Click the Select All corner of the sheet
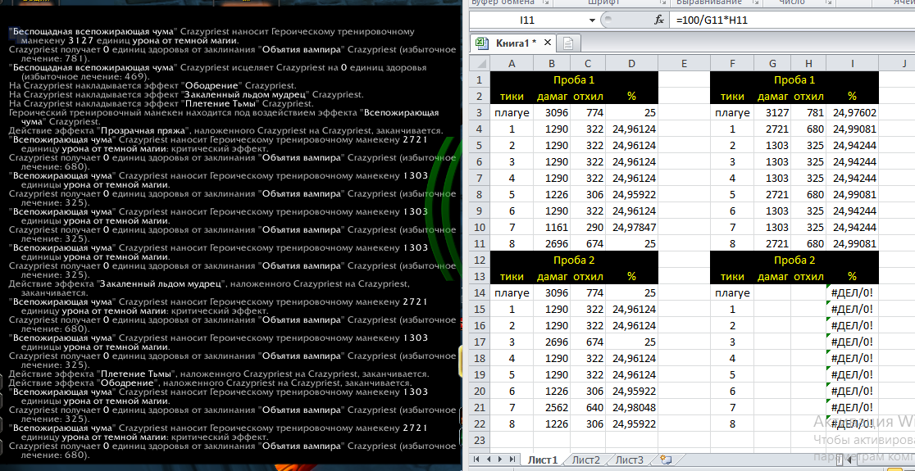Viewport: 915px width, 471px height. [x=480, y=63]
